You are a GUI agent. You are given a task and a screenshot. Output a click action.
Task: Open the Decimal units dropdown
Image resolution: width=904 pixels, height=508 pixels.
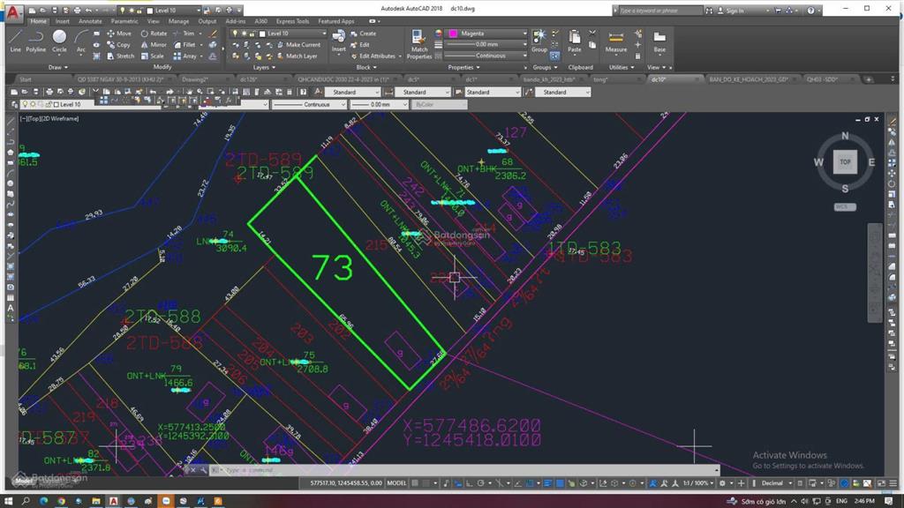pyautogui.click(x=776, y=483)
